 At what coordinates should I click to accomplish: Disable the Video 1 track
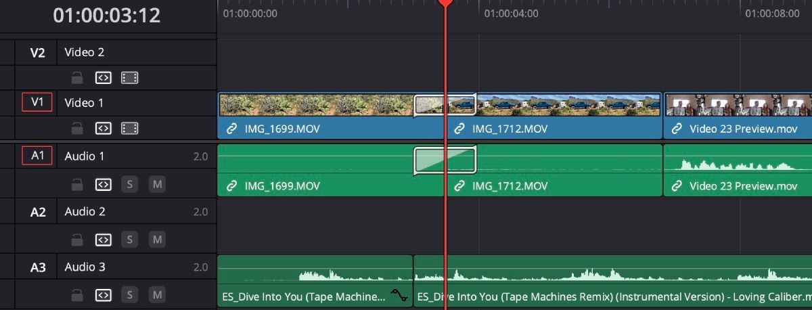130,128
